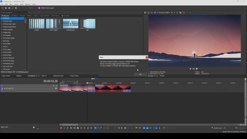This screenshot has height=139, width=247.
Task: Open project properties gear icon
Action: [16, 8]
